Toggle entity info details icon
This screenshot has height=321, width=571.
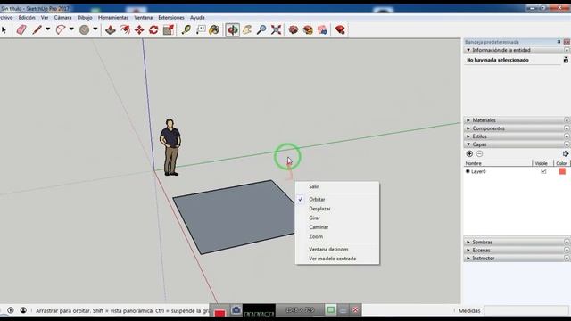click(x=566, y=60)
